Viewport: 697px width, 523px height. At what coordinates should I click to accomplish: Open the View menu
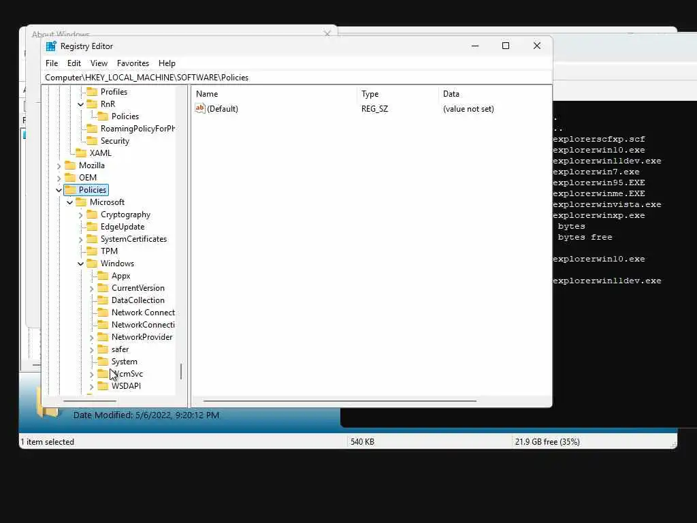[99, 63]
